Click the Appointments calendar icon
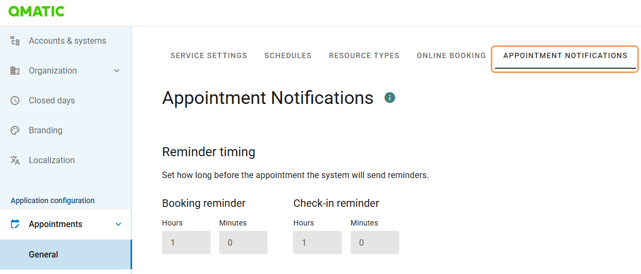The height and width of the screenshot is (274, 641). (x=15, y=224)
